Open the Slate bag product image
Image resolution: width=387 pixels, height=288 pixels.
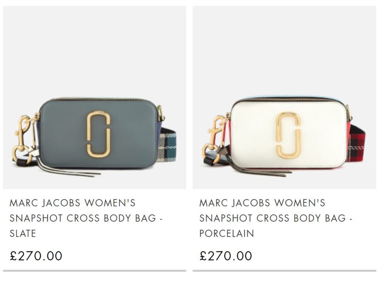click(94, 98)
